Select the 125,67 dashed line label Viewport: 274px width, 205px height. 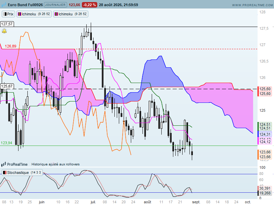7,86
